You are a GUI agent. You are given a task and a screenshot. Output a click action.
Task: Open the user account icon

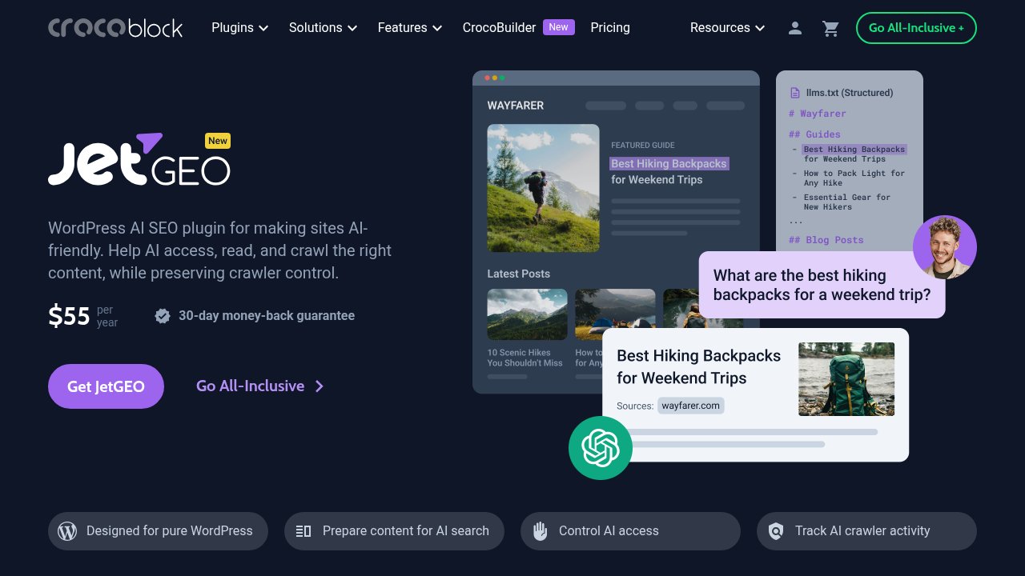(x=795, y=28)
